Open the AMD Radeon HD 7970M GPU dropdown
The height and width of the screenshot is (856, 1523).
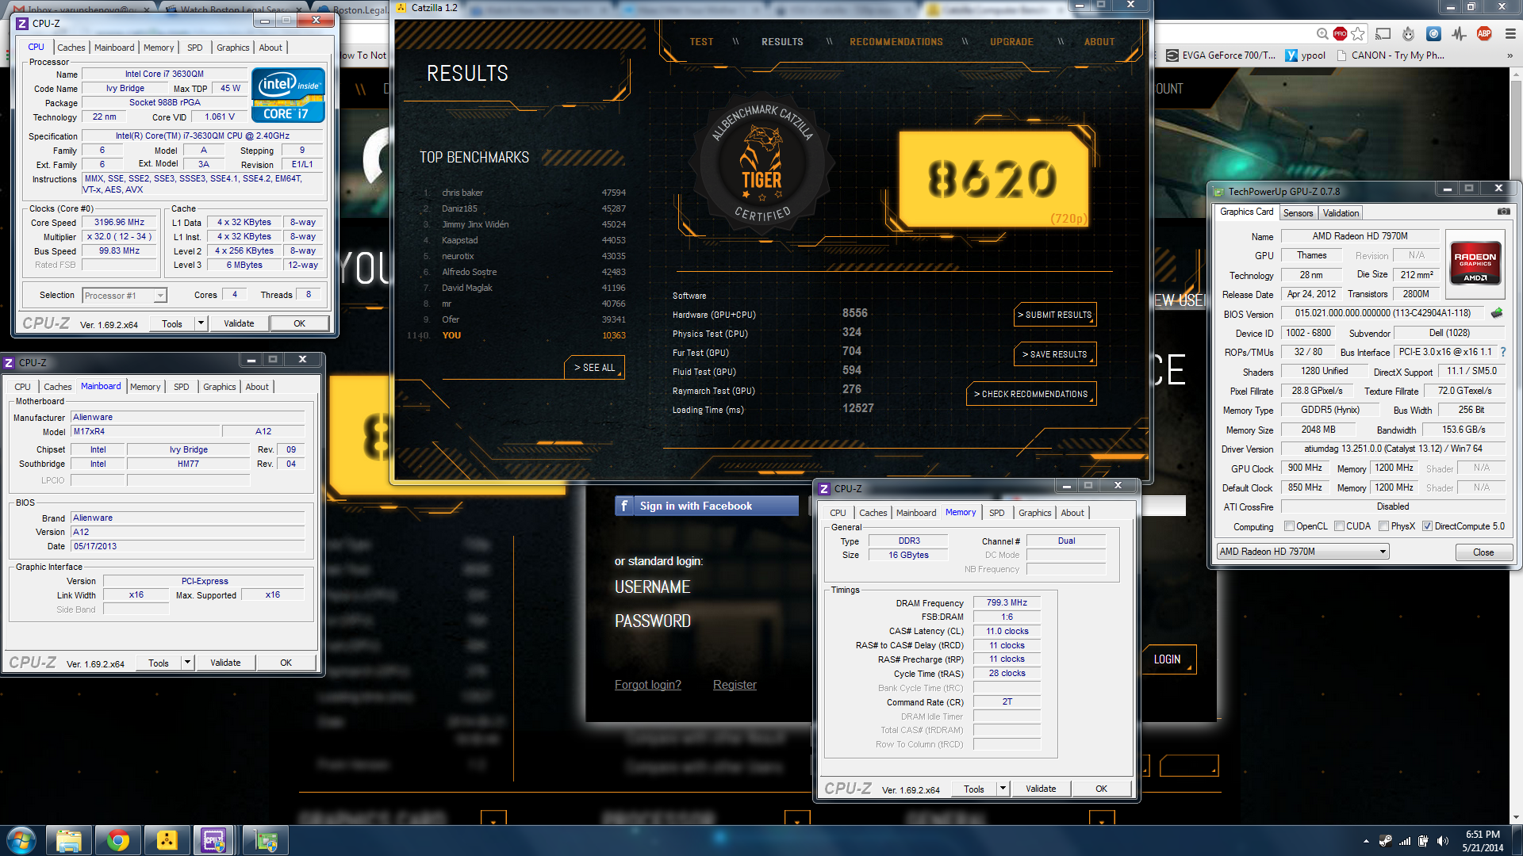pos(1302,552)
